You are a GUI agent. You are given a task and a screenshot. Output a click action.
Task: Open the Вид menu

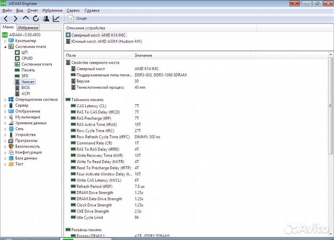(19, 10)
